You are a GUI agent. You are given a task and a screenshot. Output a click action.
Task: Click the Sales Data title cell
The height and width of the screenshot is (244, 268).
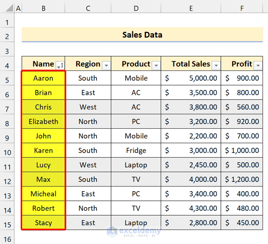tap(142, 35)
